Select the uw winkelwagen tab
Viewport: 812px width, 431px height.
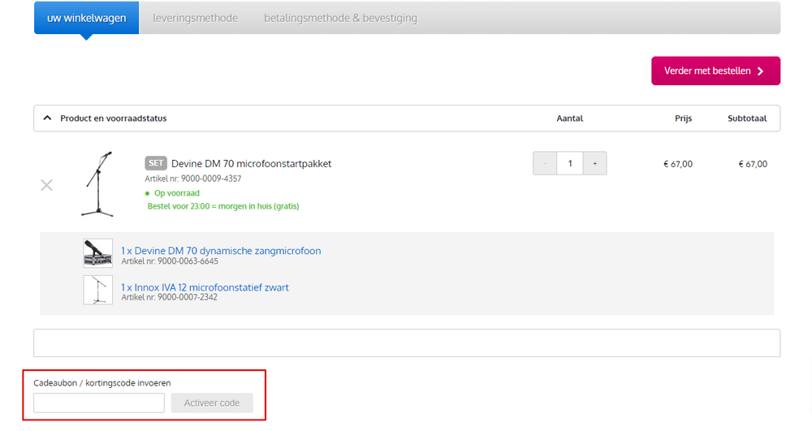86,18
